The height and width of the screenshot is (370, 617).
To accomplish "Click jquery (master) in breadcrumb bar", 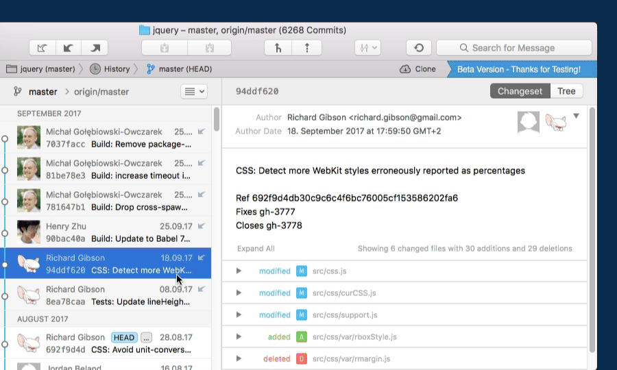I will [41, 69].
